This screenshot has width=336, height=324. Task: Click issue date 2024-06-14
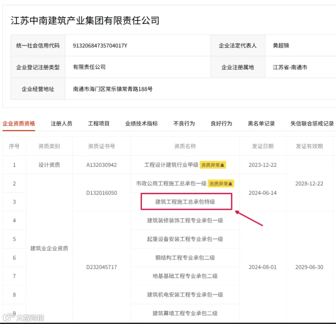[263, 193]
